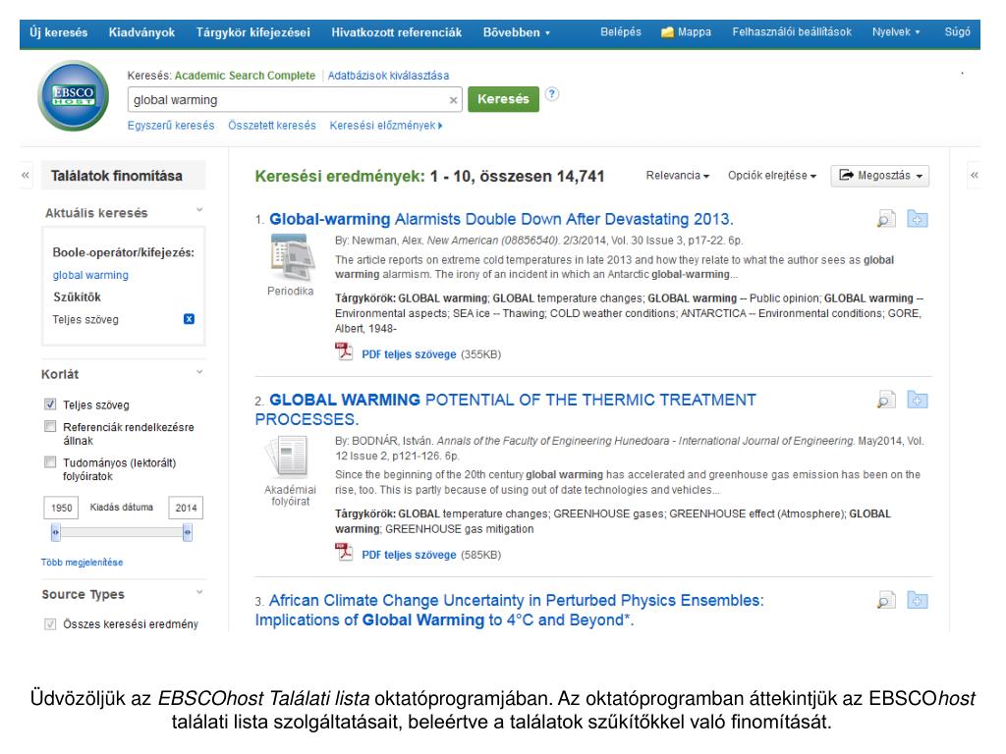Viewport: 1006px width, 754px height.
Task: Open the Bővebben dropdown menu
Action: (517, 32)
